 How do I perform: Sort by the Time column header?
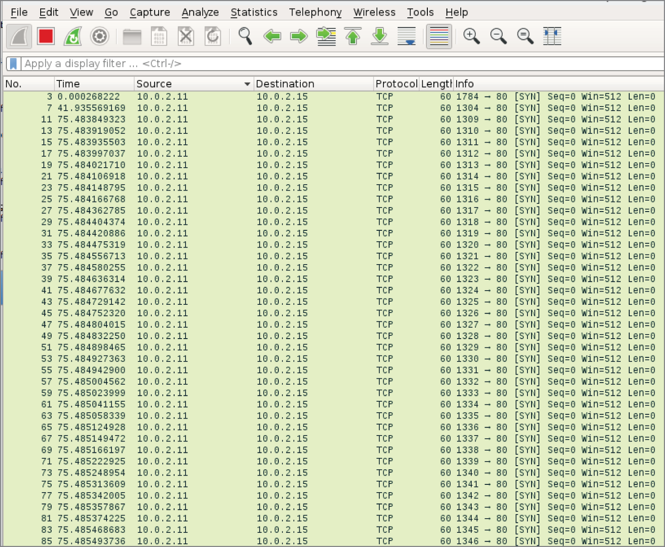coord(94,84)
